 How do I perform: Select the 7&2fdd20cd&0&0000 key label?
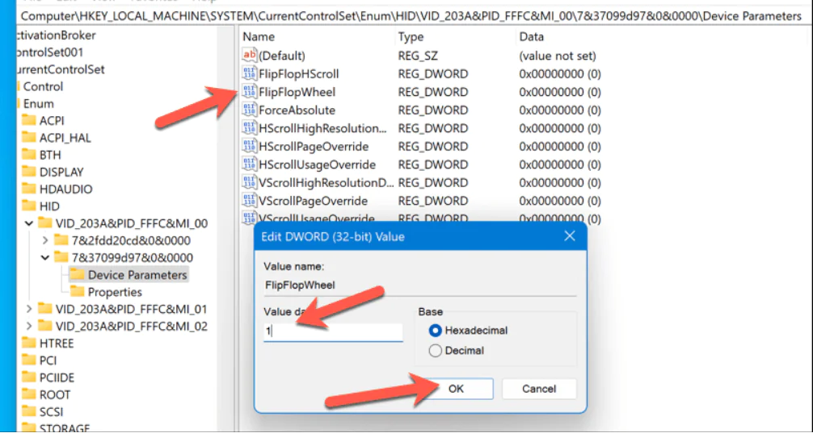point(131,240)
